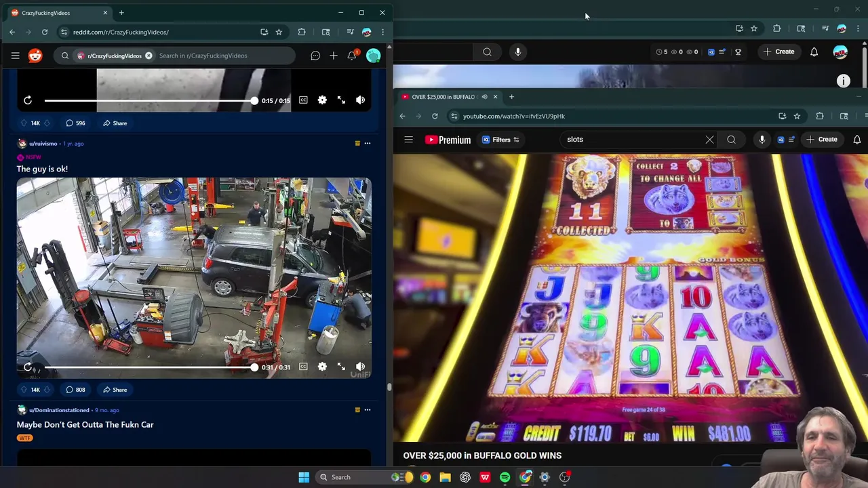The height and width of the screenshot is (488, 868).
Task: Open File Explorer from the taskbar
Action: (445, 477)
